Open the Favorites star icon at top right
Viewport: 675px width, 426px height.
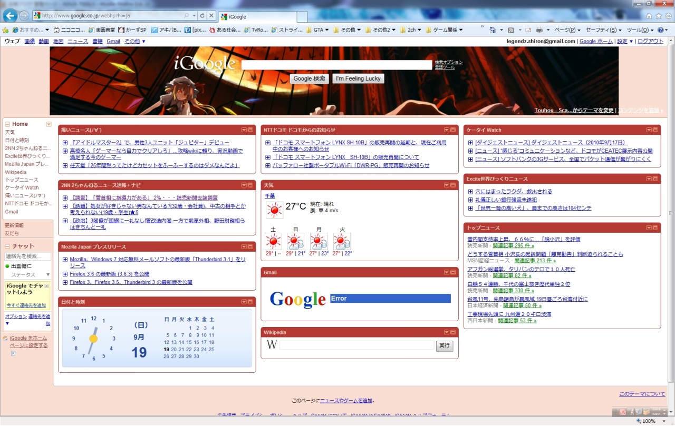[659, 16]
